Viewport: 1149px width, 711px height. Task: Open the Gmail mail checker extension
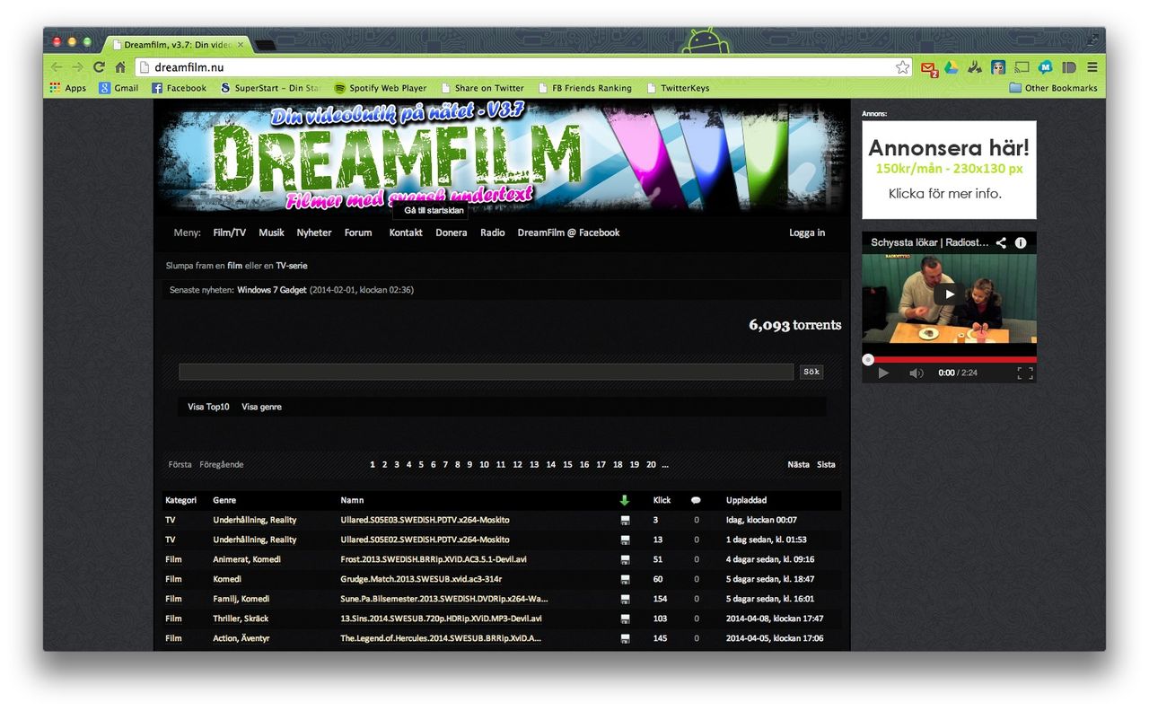pyautogui.click(x=929, y=67)
